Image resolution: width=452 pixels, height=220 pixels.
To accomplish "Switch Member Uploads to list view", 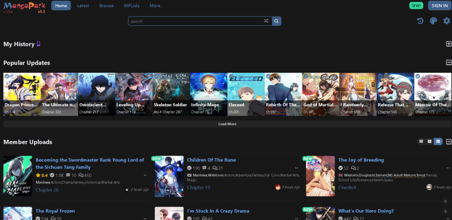I will click(x=421, y=142).
